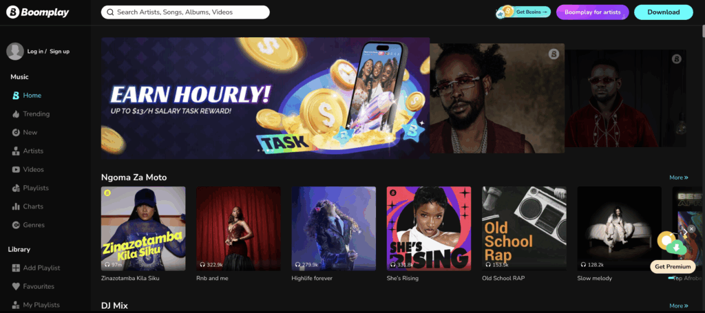The width and height of the screenshot is (705, 313).
Task: Expand More for Ngoma Za Moto
Action: (678, 177)
